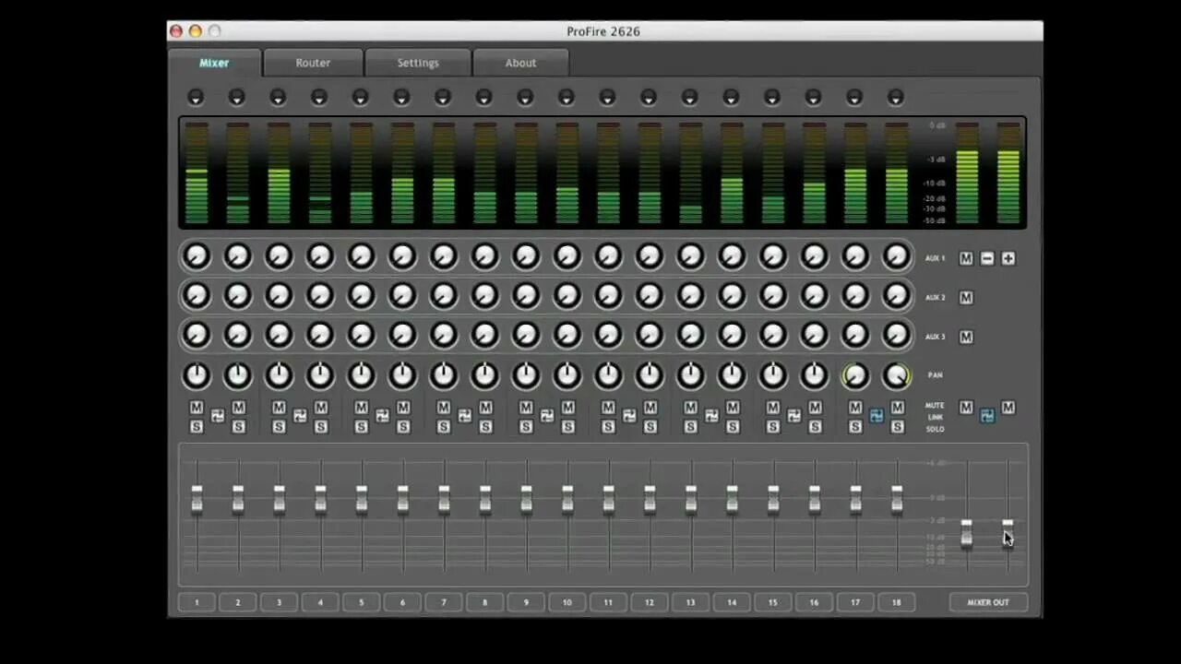Solo channel 5 with its S button
Viewport: 1181px width, 664px height.
[x=361, y=426]
